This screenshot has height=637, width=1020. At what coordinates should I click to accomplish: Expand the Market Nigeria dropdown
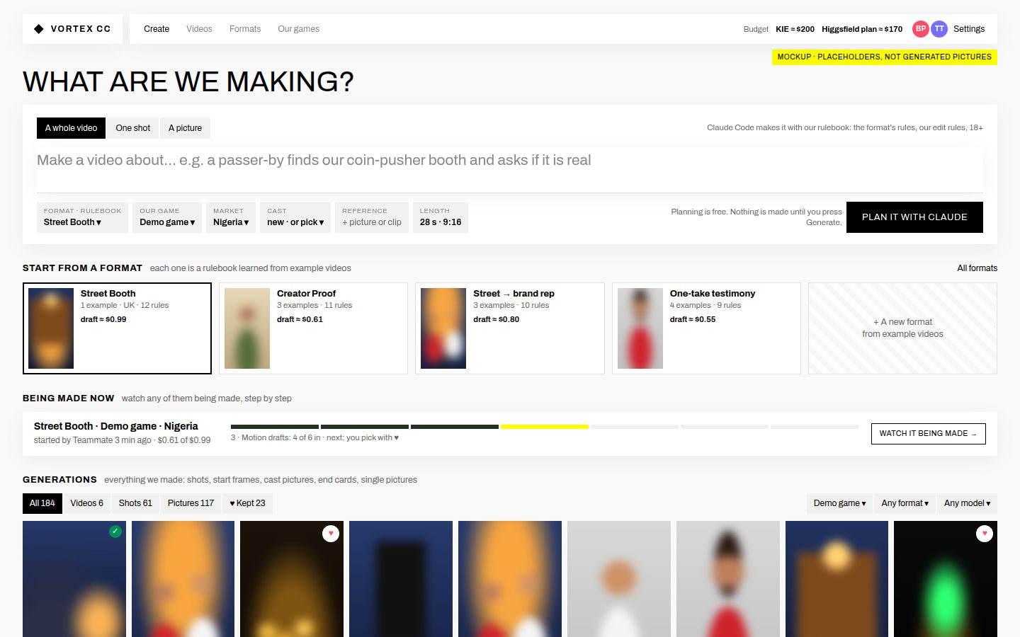[x=231, y=217]
